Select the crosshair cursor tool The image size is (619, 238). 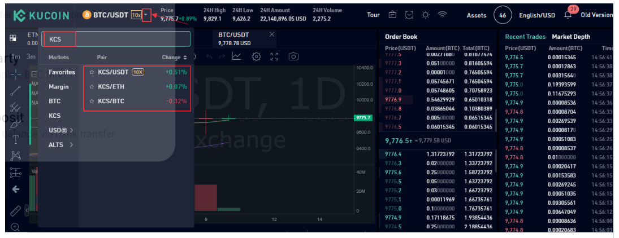16,74
